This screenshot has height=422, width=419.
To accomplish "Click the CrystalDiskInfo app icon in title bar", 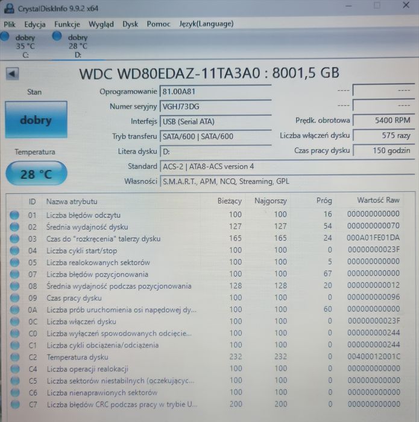I will pos(9,8).
